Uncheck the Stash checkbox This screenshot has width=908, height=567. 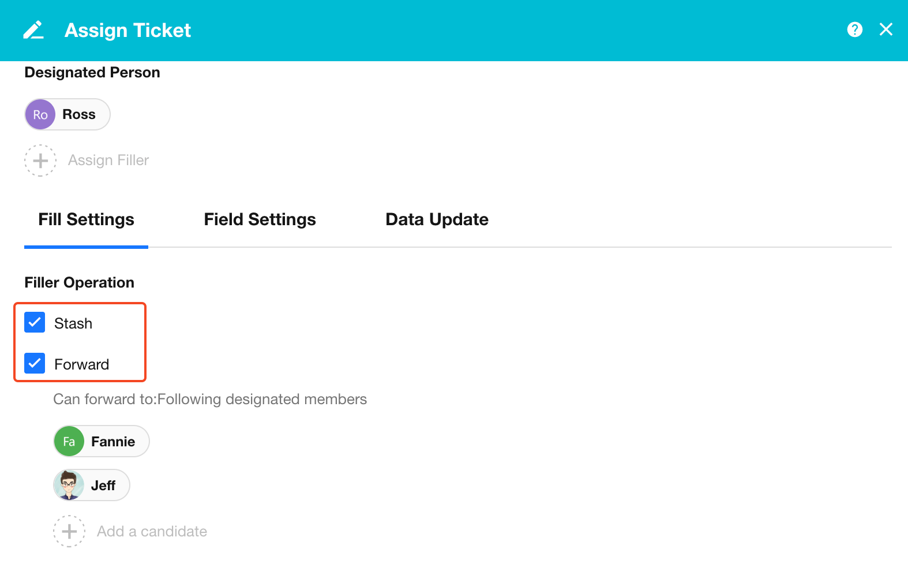point(35,323)
